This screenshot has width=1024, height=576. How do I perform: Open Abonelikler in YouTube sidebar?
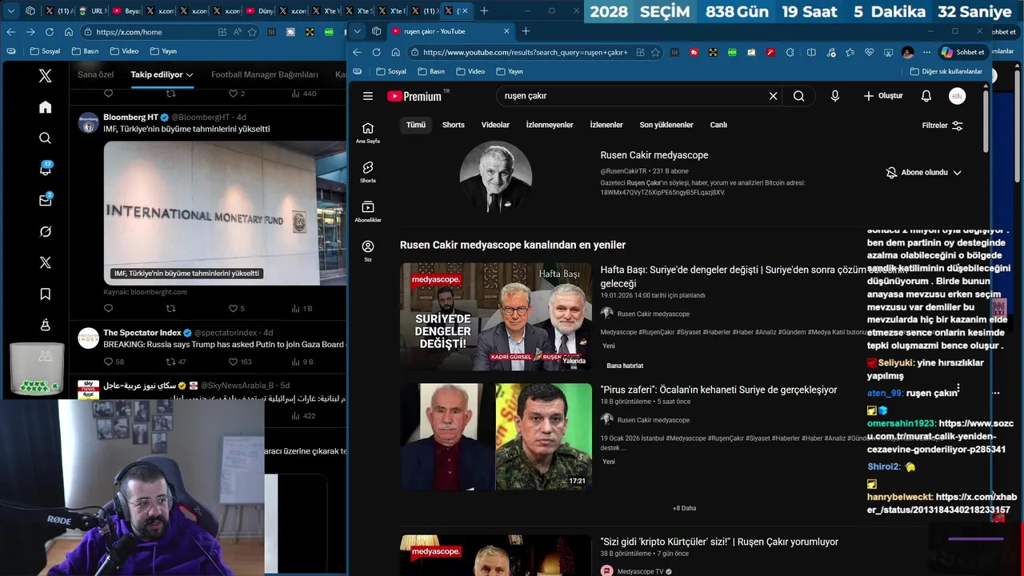[x=368, y=211]
